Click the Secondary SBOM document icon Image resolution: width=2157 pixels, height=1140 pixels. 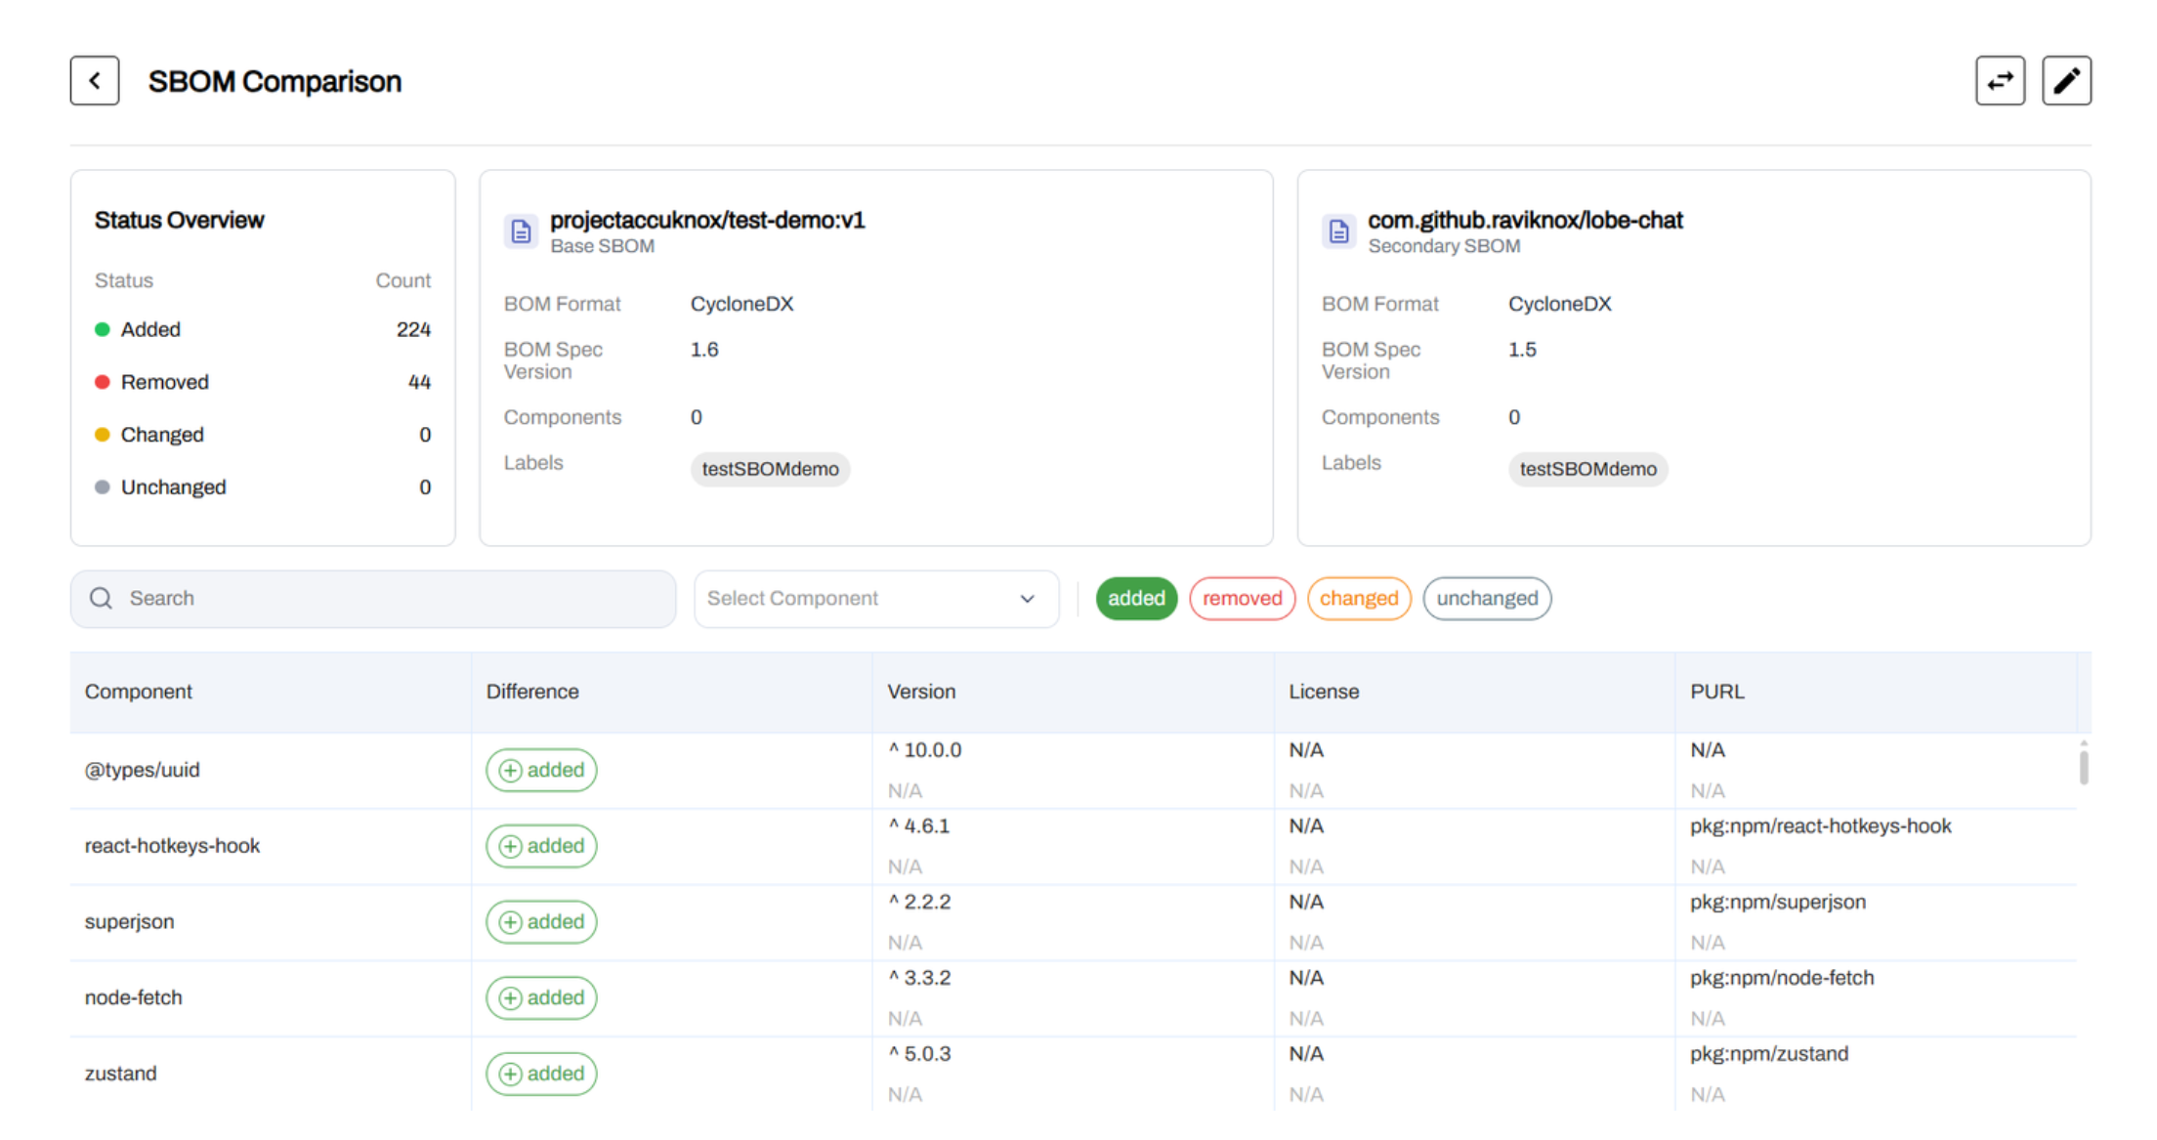pyautogui.click(x=1338, y=232)
